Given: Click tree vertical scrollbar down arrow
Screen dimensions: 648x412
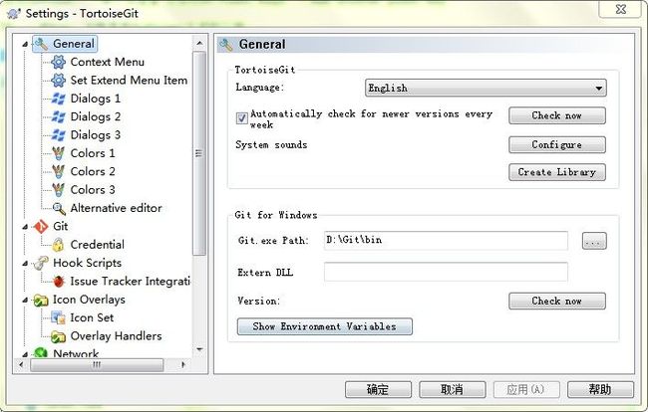Looking at the screenshot, I should pyautogui.click(x=199, y=349).
